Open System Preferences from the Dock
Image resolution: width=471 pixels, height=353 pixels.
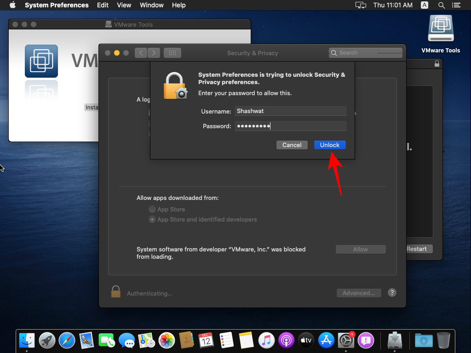(345, 340)
